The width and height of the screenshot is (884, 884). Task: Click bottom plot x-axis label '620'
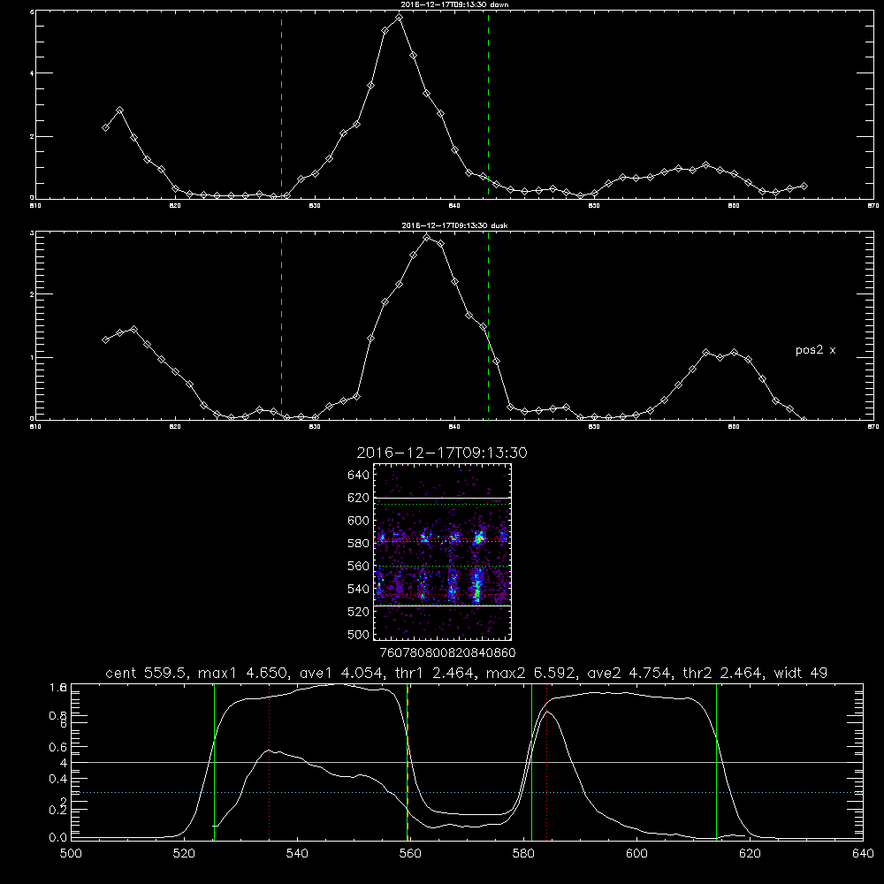point(750,854)
